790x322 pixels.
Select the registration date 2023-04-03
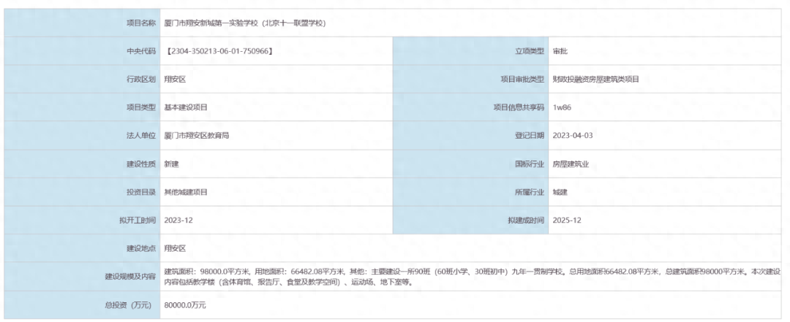coord(572,136)
